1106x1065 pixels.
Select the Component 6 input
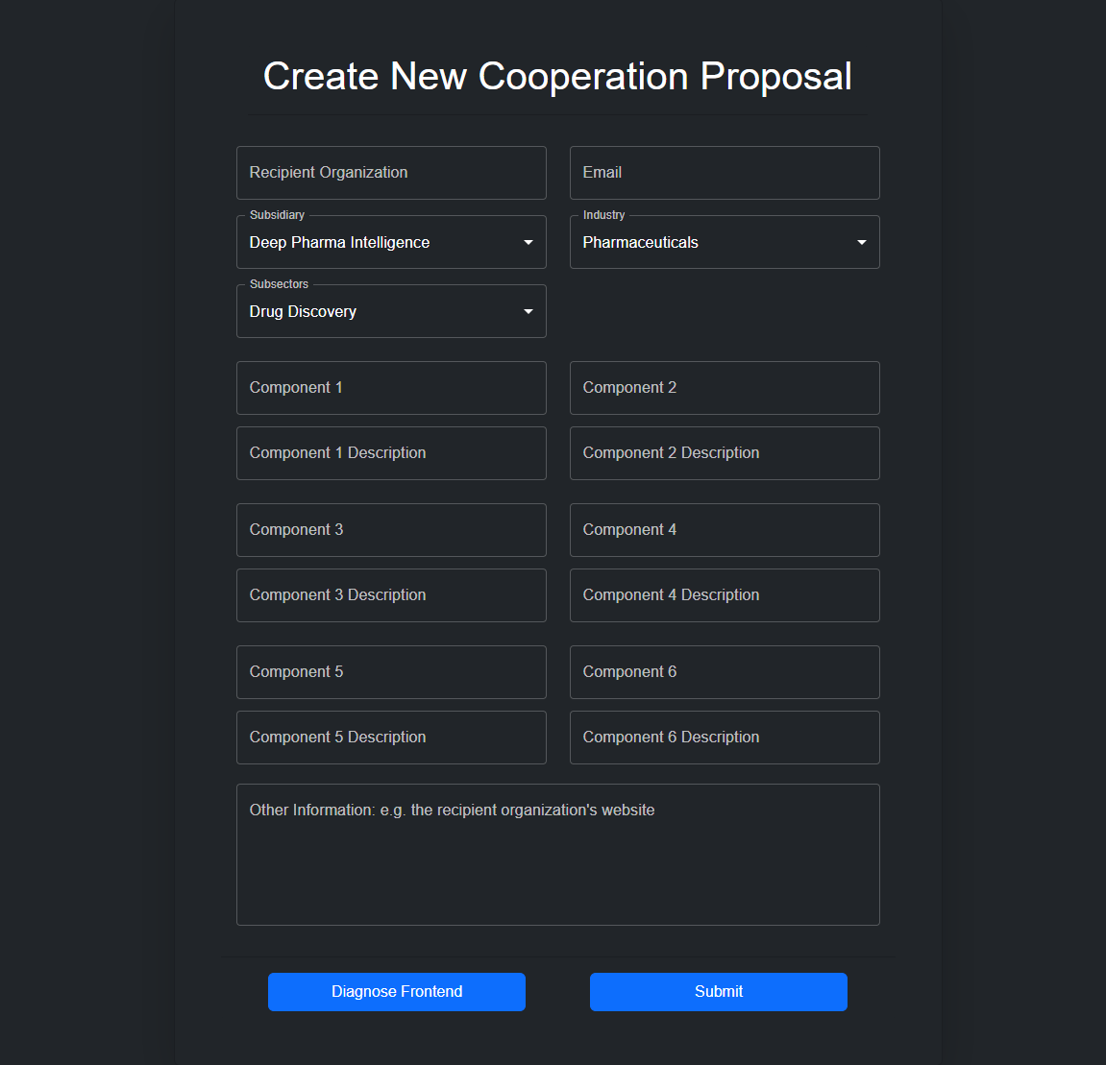725,672
